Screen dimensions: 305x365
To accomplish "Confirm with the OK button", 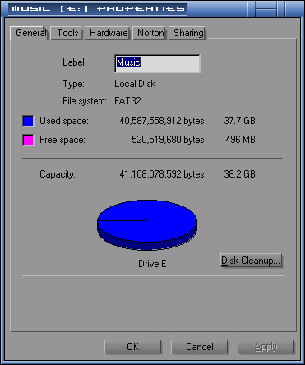I will [x=132, y=347].
